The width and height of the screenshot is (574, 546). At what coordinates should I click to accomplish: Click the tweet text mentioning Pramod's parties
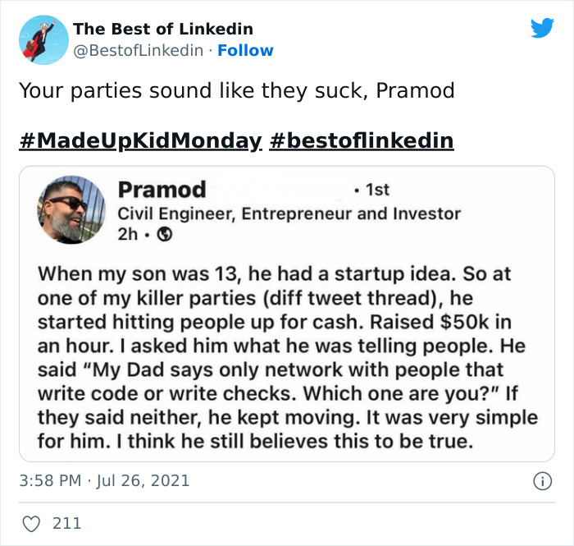pos(236,90)
